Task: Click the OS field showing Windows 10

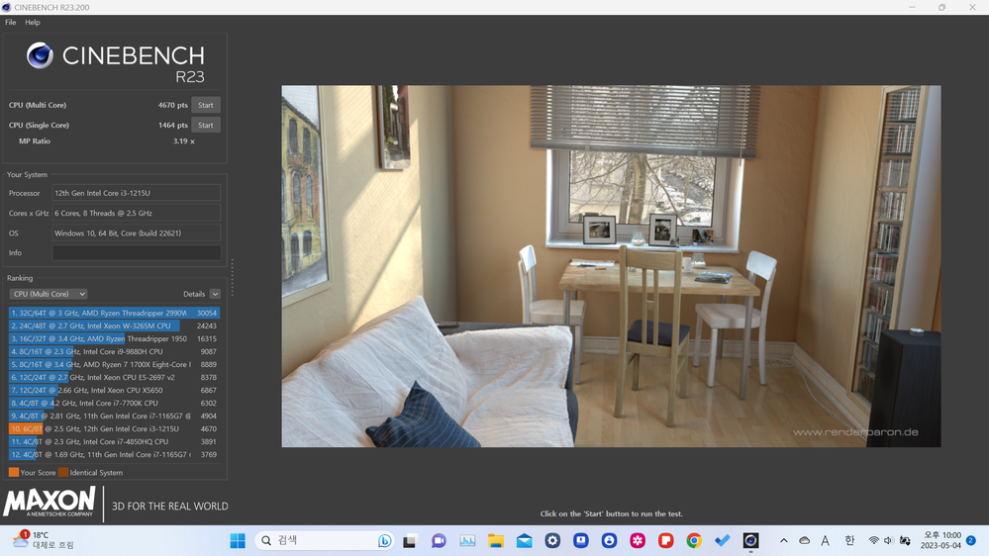Action: point(137,233)
